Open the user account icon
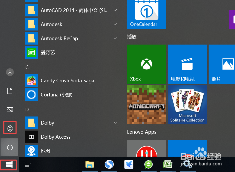The image size is (235, 172). [x=10, y=72]
